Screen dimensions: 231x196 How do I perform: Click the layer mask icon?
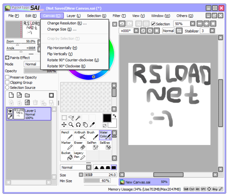coord(51,95)
